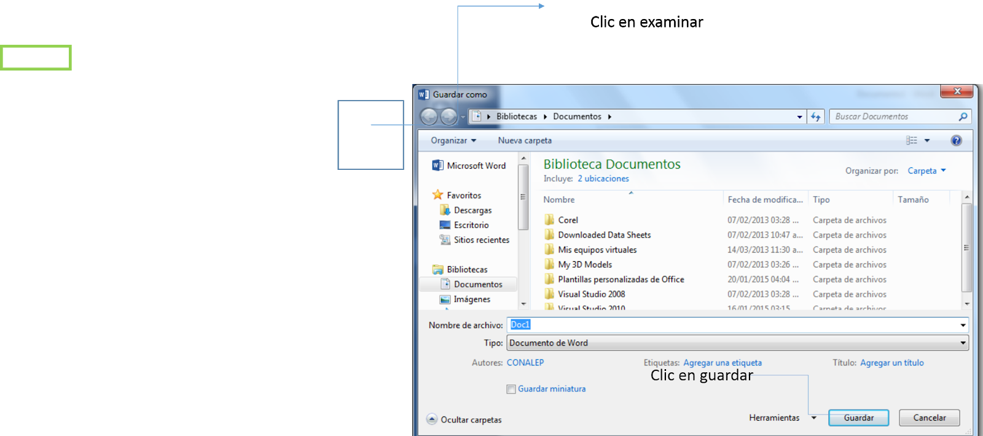Click the Visual Studio 2008 folder icon
983x436 pixels.
click(x=549, y=294)
